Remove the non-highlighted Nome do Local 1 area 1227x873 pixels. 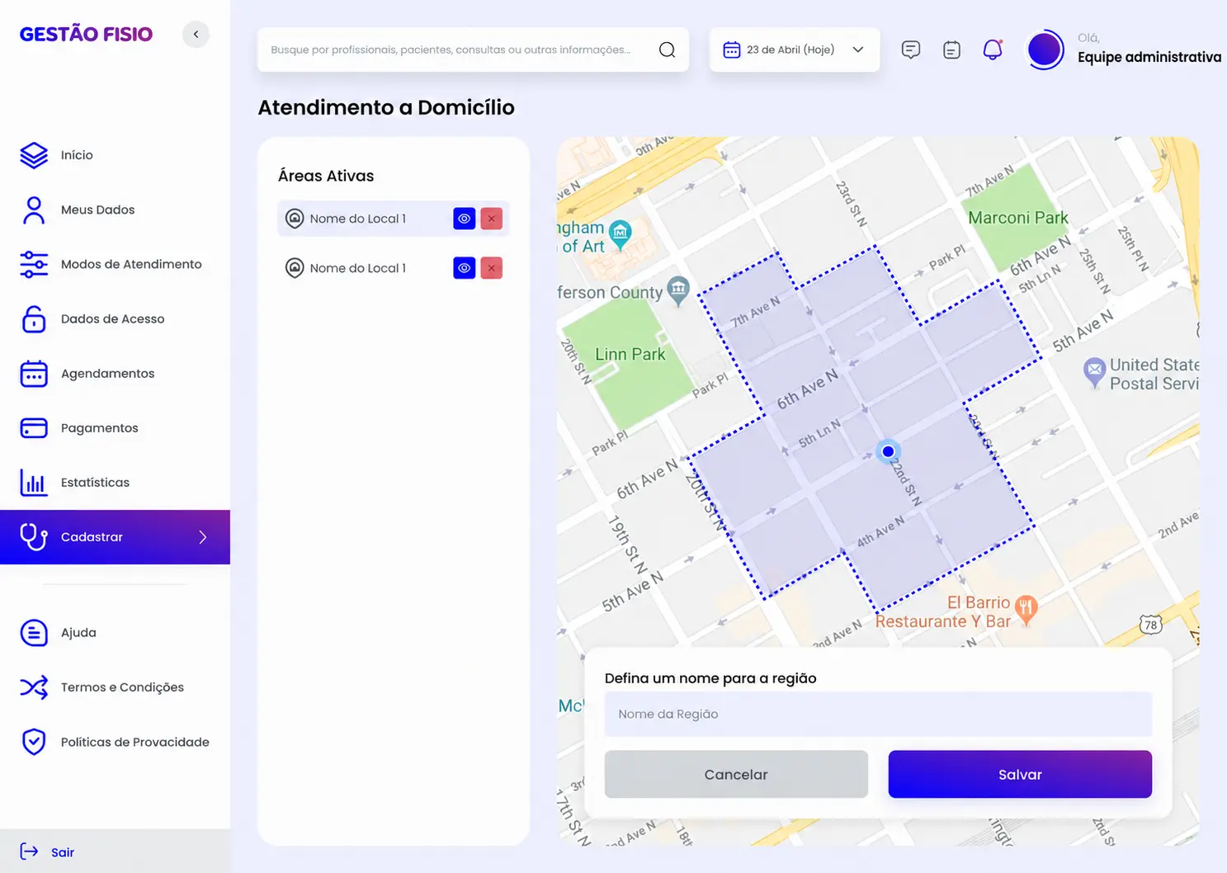click(x=492, y=268)
